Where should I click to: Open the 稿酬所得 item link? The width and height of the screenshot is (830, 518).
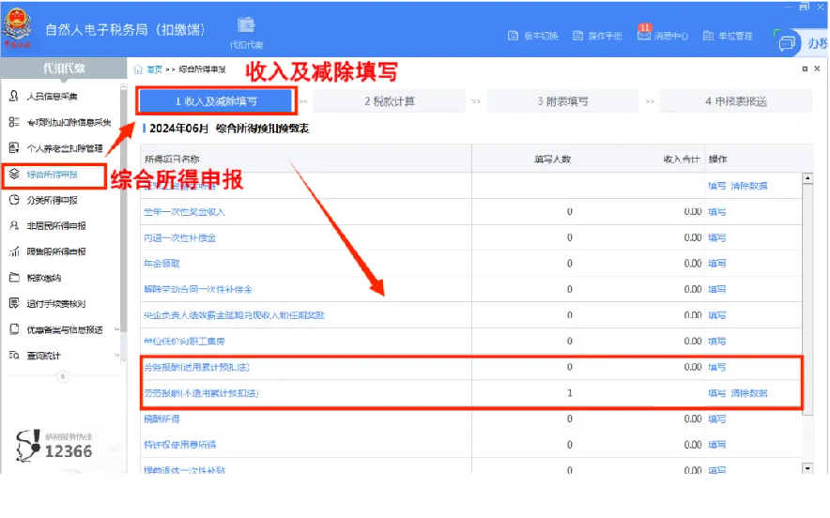tap(162, 419)
